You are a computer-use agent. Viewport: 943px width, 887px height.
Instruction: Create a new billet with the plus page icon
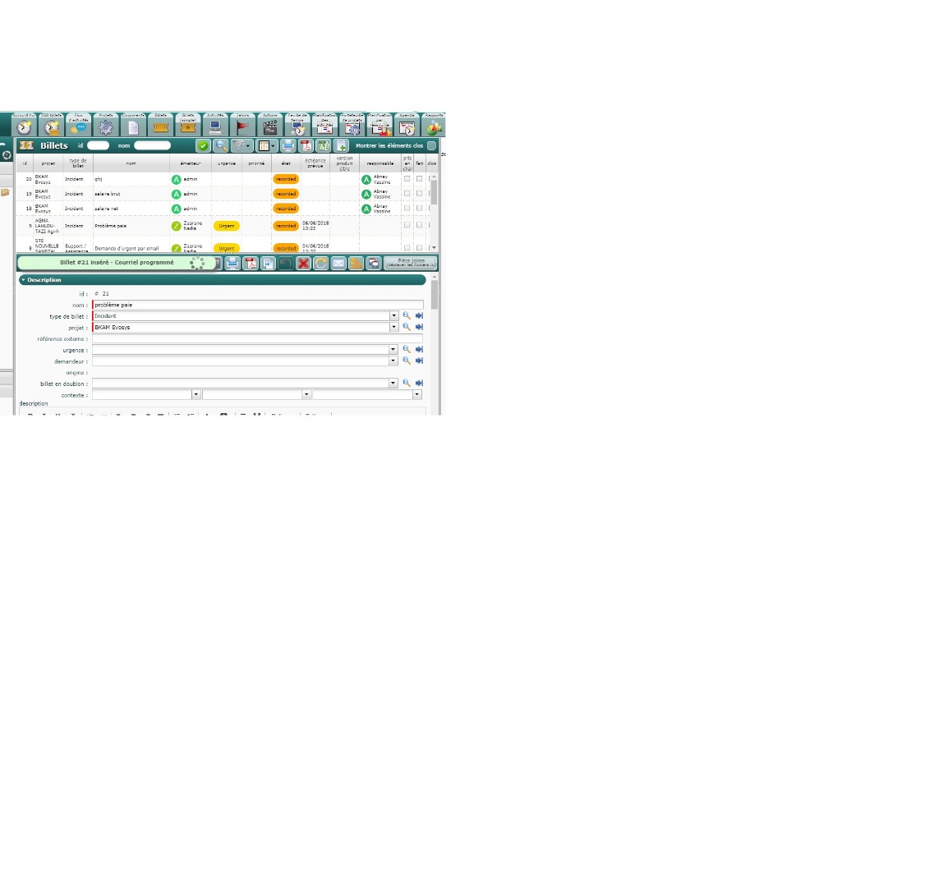point(342,145)
